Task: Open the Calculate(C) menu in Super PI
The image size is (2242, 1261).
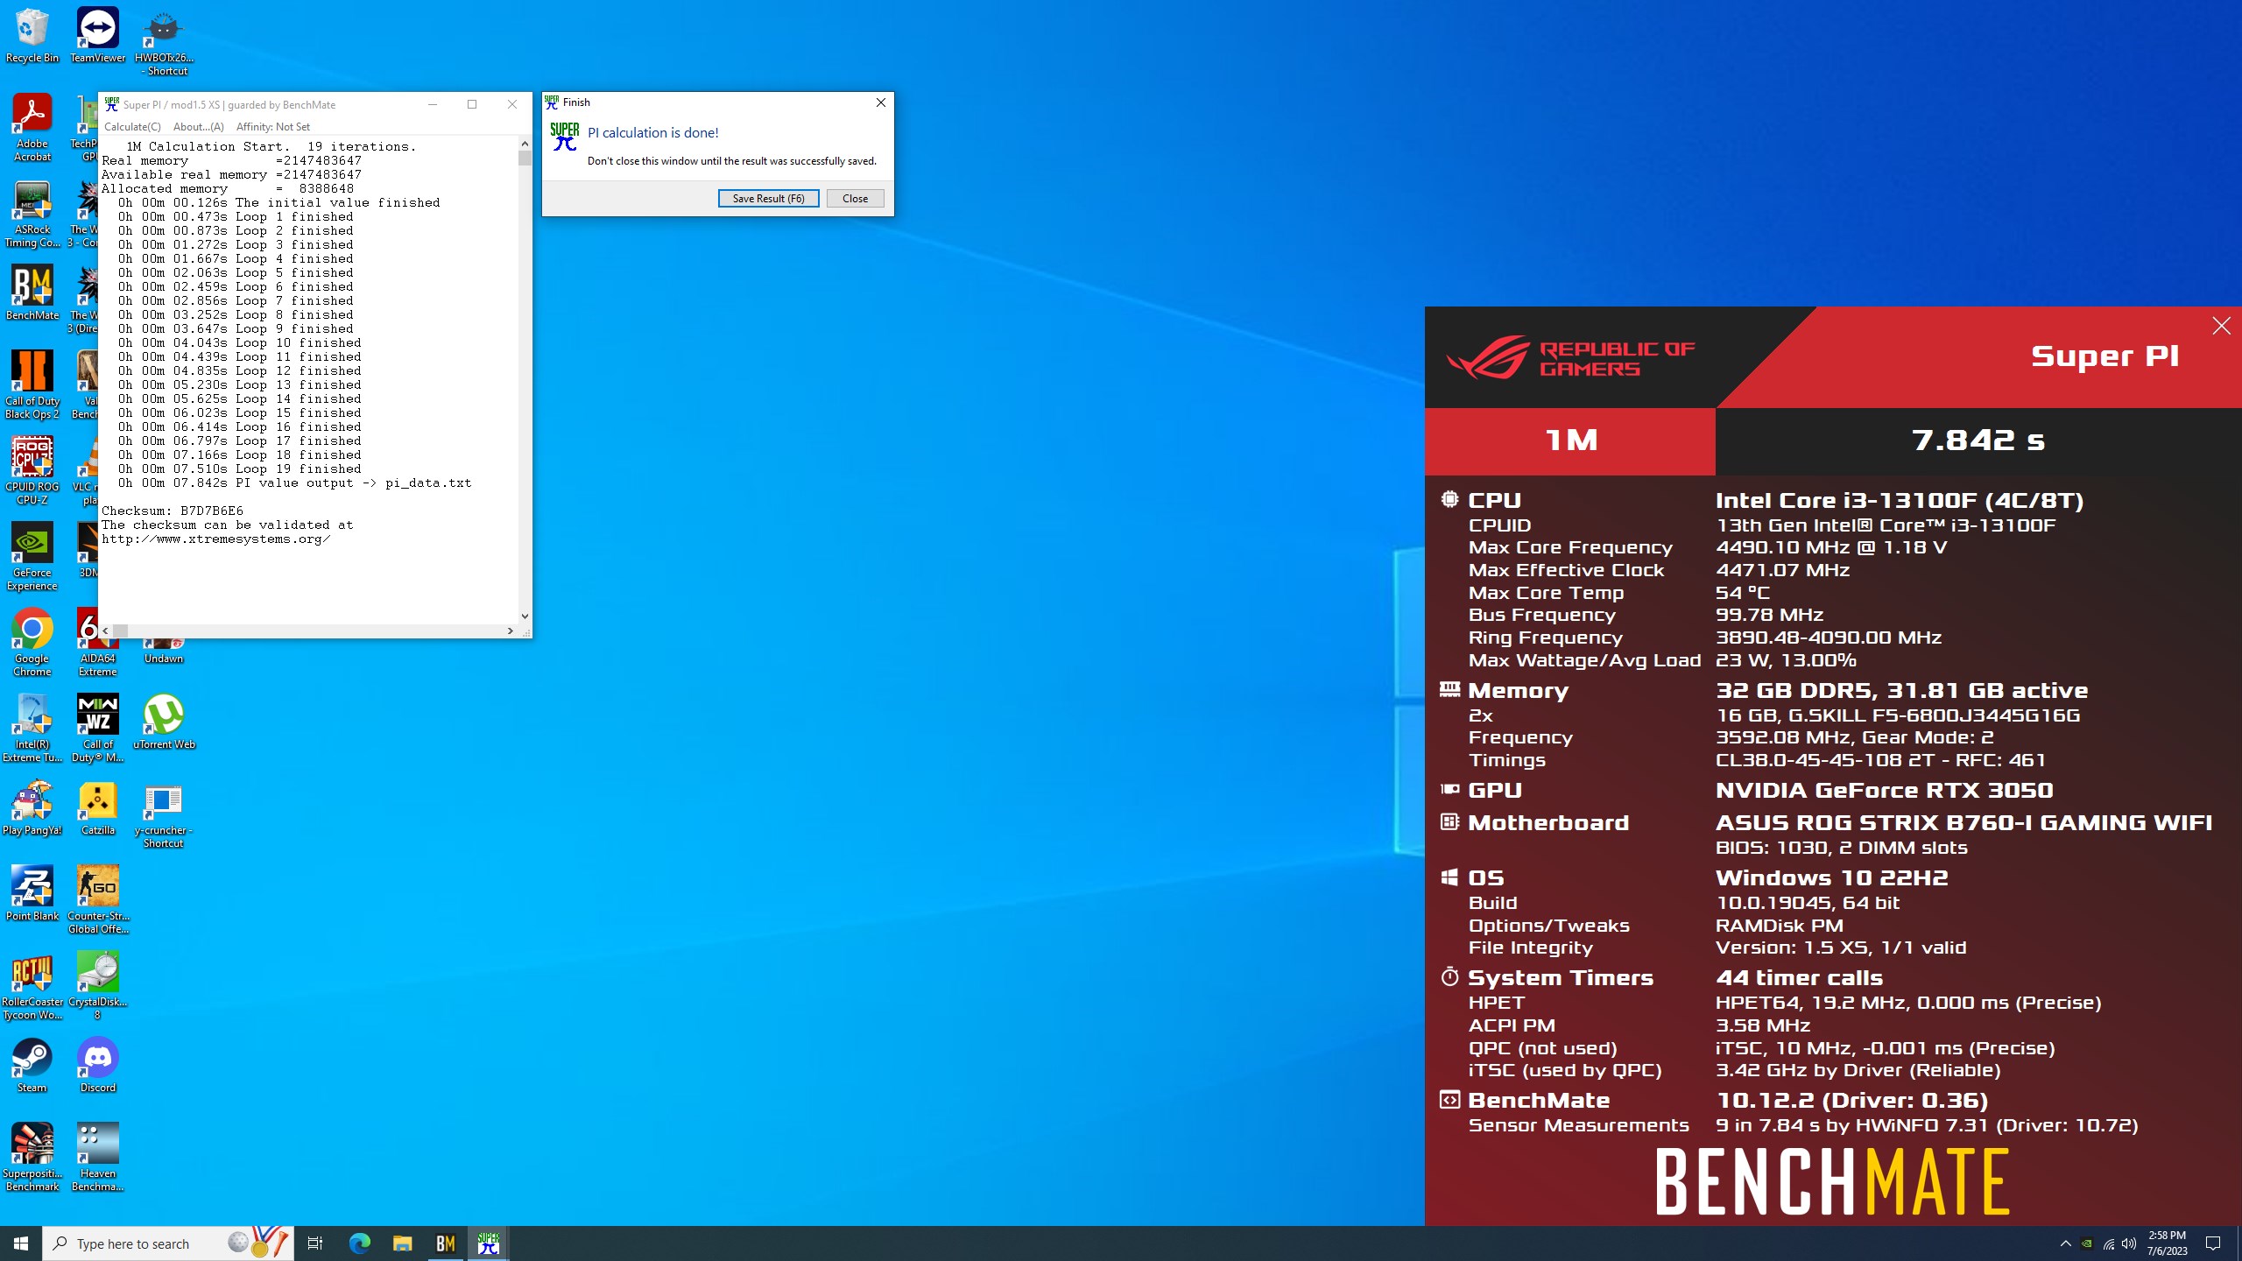Action: (132, 127)
